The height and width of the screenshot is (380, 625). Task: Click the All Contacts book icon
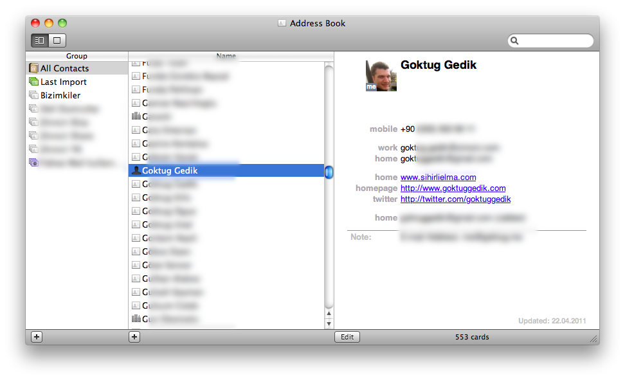33,68
